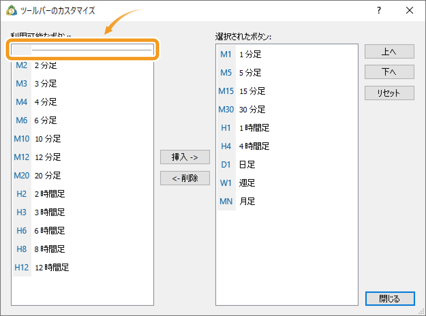Click the 挿入 -> insert button

[185, 157]
